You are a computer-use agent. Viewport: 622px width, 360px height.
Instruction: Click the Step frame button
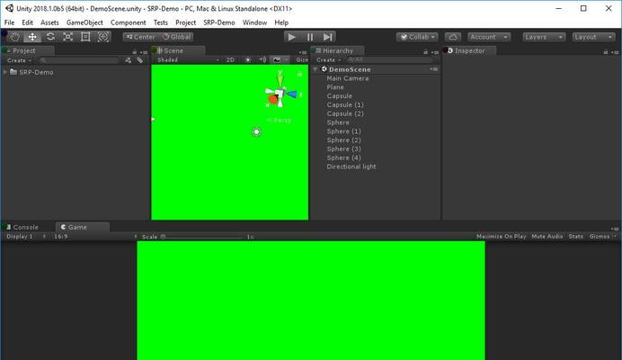pos(328,37)
